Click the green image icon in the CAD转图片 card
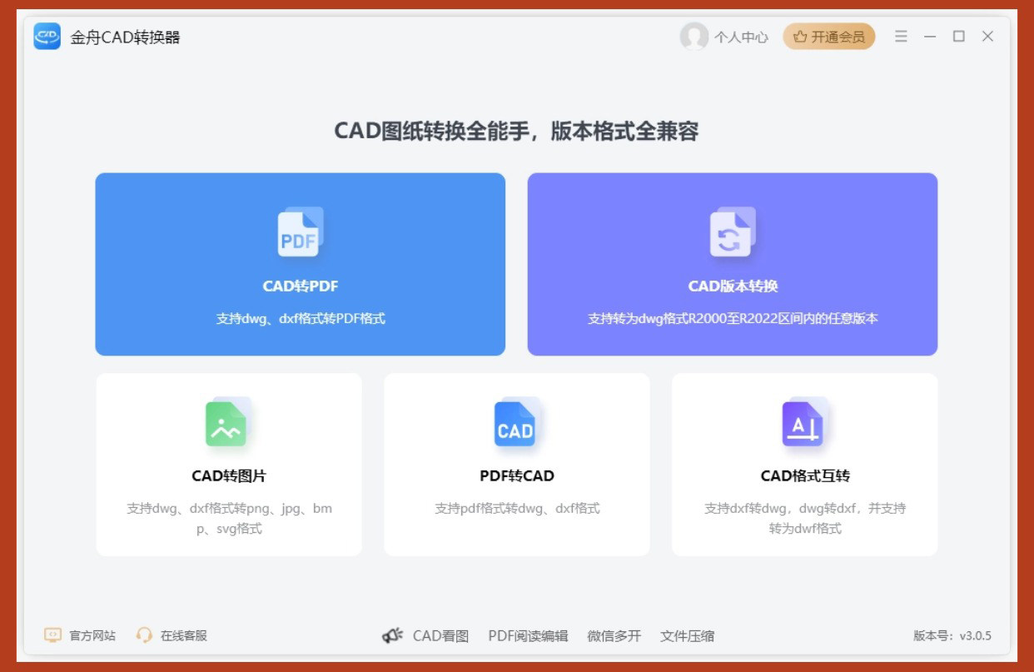The width and height of the screenshot is (1034, 672). 228,422
